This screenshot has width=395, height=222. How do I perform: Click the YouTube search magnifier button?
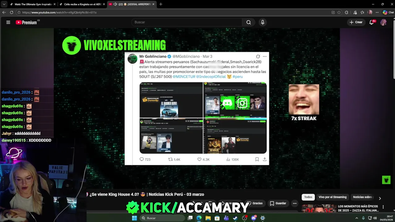[248, 22]
